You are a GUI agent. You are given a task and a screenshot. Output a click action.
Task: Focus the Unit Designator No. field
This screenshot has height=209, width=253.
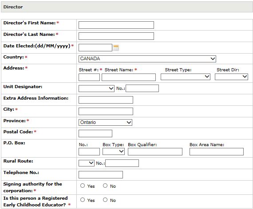coord(142,89)
